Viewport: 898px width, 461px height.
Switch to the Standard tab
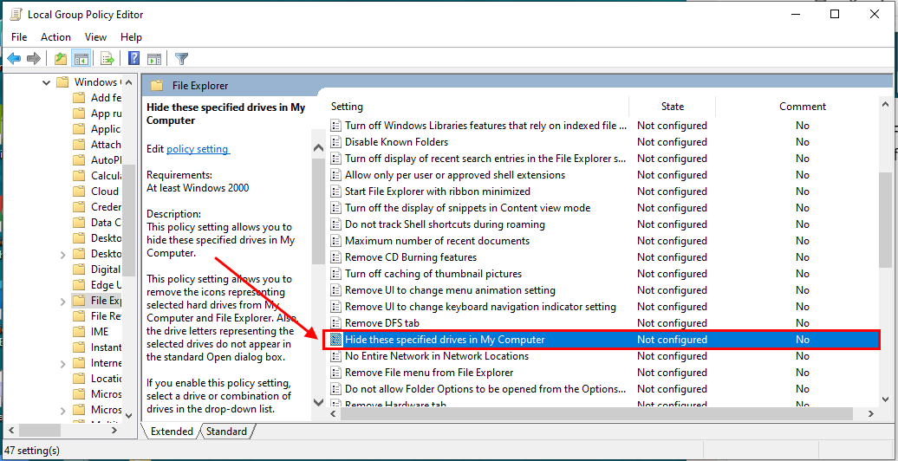tap(226, 432)
